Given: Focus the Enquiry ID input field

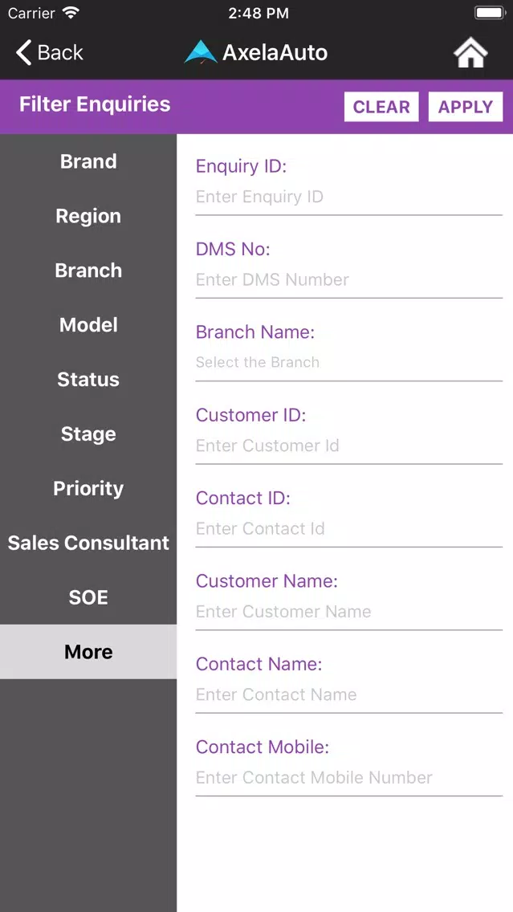Looking at the screenshot, I should (349, 197).
